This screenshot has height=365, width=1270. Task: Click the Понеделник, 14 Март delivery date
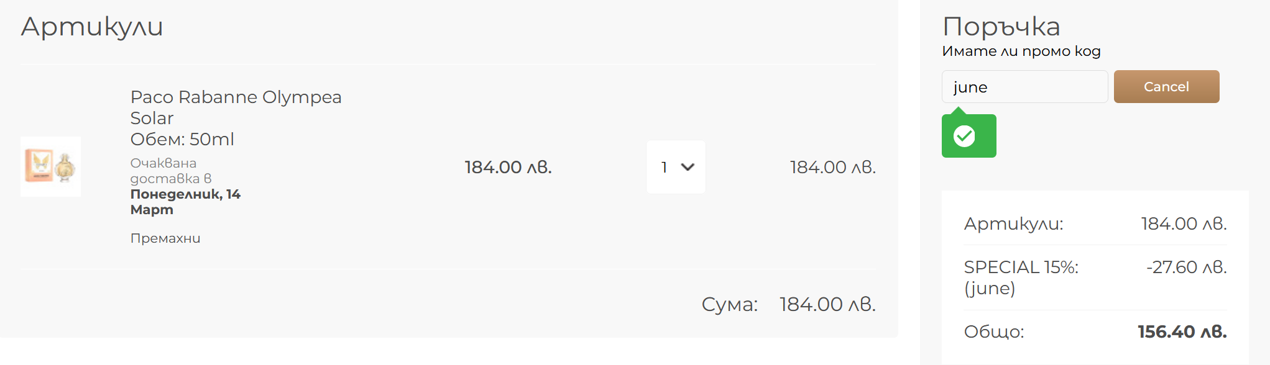pos(185,202)
